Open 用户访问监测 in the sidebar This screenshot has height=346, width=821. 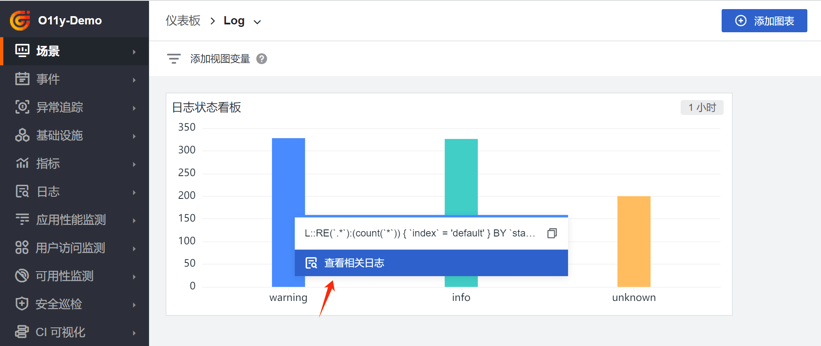coord(70,248)
